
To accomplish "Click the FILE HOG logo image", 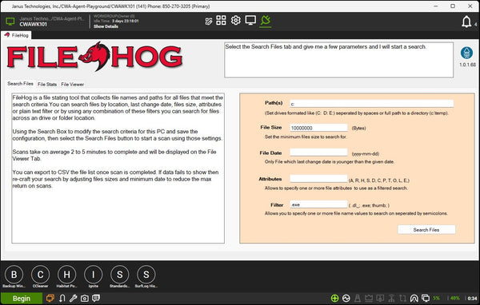I will [94, 57].
